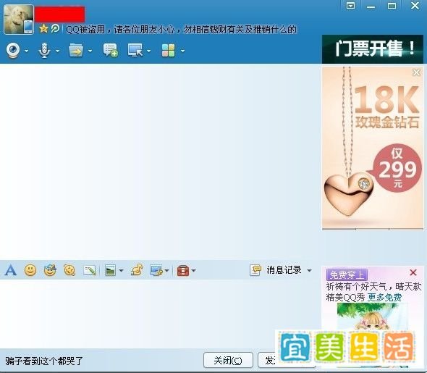Screen dimensions: 427x373
Task: Open the red toolbox icon
Action: 183,271
